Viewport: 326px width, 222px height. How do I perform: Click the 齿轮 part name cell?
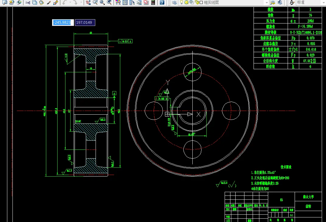coord(308,206)
